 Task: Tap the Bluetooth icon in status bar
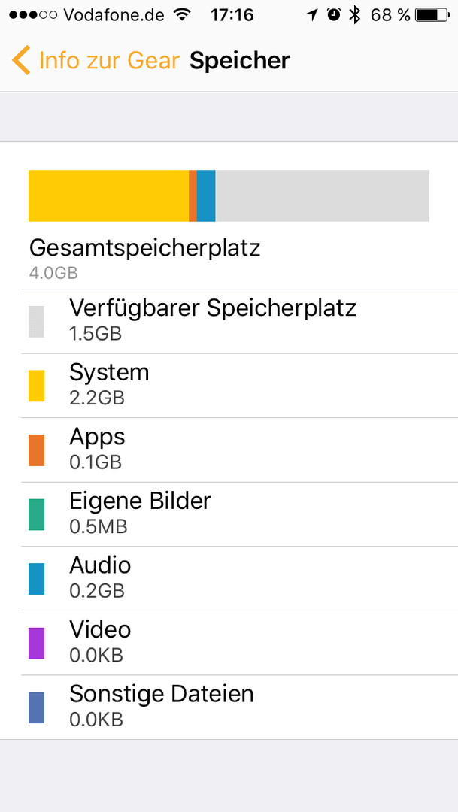(x=354, y=15)
